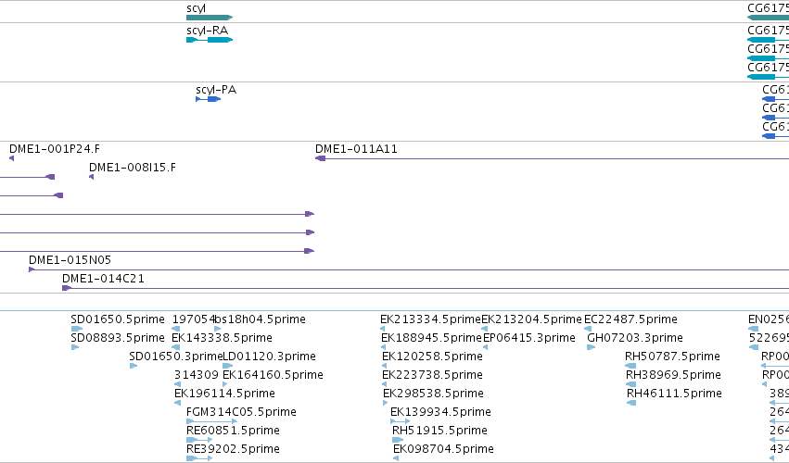Select the DME1-008I15.F label
This screenshot has height=463, width=789.
tap(133, 168)
